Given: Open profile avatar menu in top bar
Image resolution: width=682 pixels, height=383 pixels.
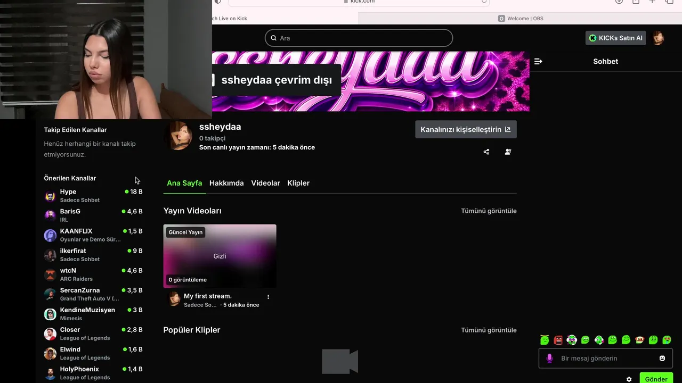Looking at the screenshot, I should pos(659,38).
